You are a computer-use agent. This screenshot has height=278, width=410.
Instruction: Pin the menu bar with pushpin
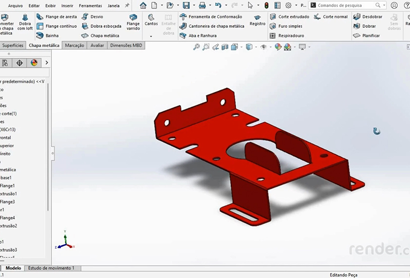[x=127, y=5]
